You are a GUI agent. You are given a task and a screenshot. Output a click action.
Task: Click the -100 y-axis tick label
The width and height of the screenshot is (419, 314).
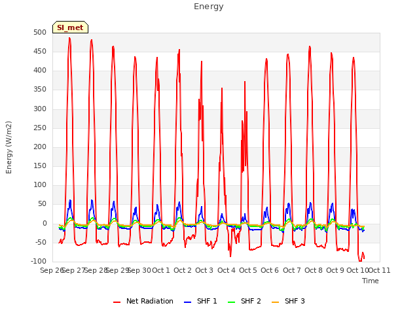click(39, 261)
